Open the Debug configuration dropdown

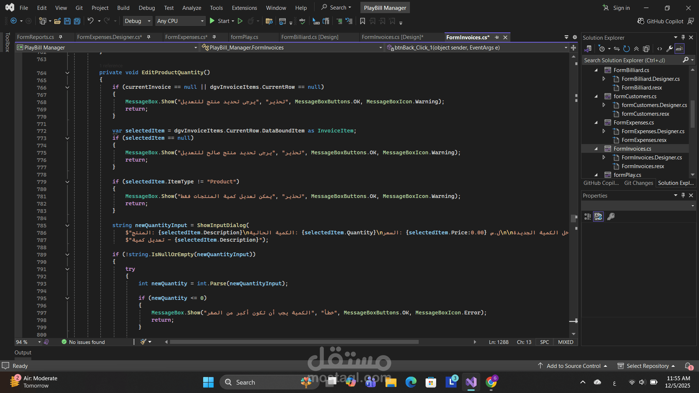[138, 21]
